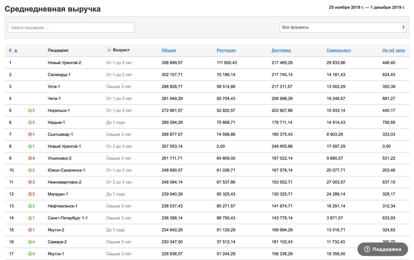414x260 pixels.
Task: Click age cell До 1 года for Надым-1
Action: tap(115, 123)
